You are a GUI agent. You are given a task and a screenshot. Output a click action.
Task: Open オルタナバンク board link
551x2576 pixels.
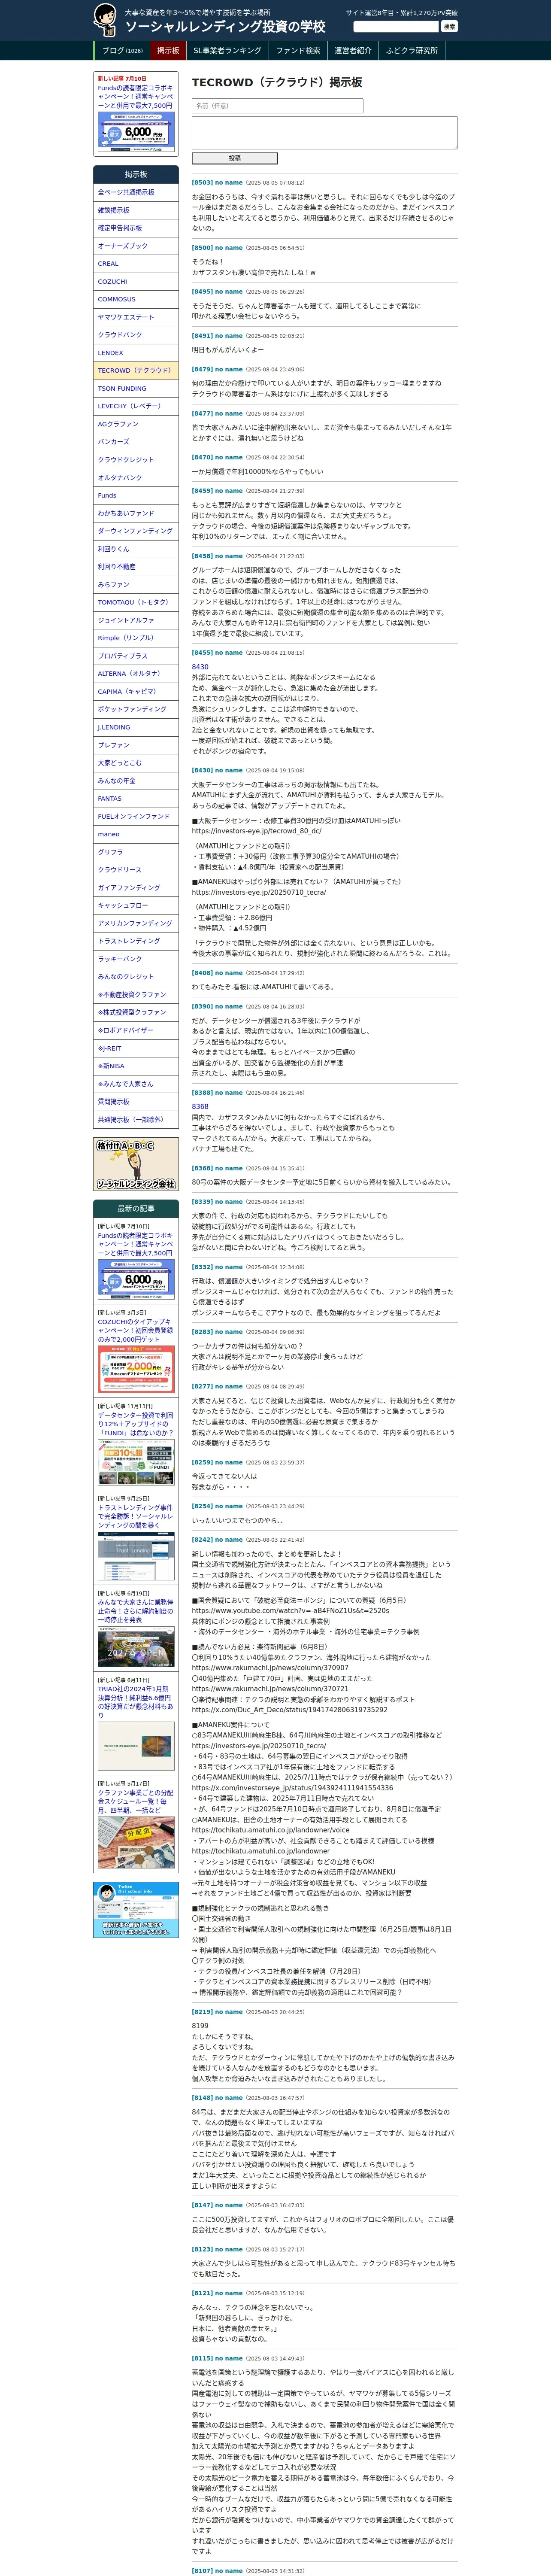[136, 478]
